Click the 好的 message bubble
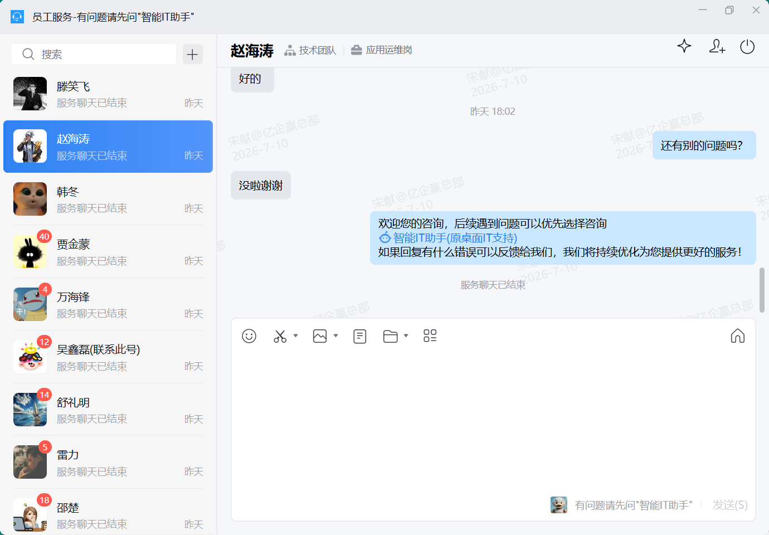Screen dimensions: 769x535 [x=252, y=80]
